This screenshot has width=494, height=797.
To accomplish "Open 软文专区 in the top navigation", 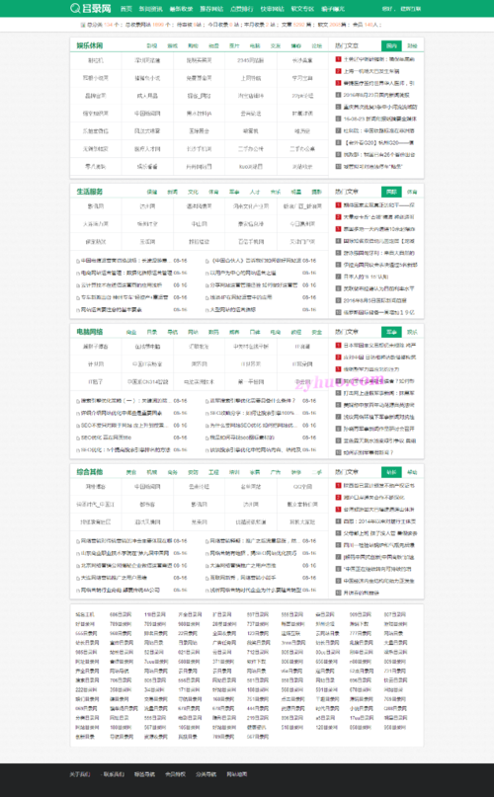I will point(302,9).
